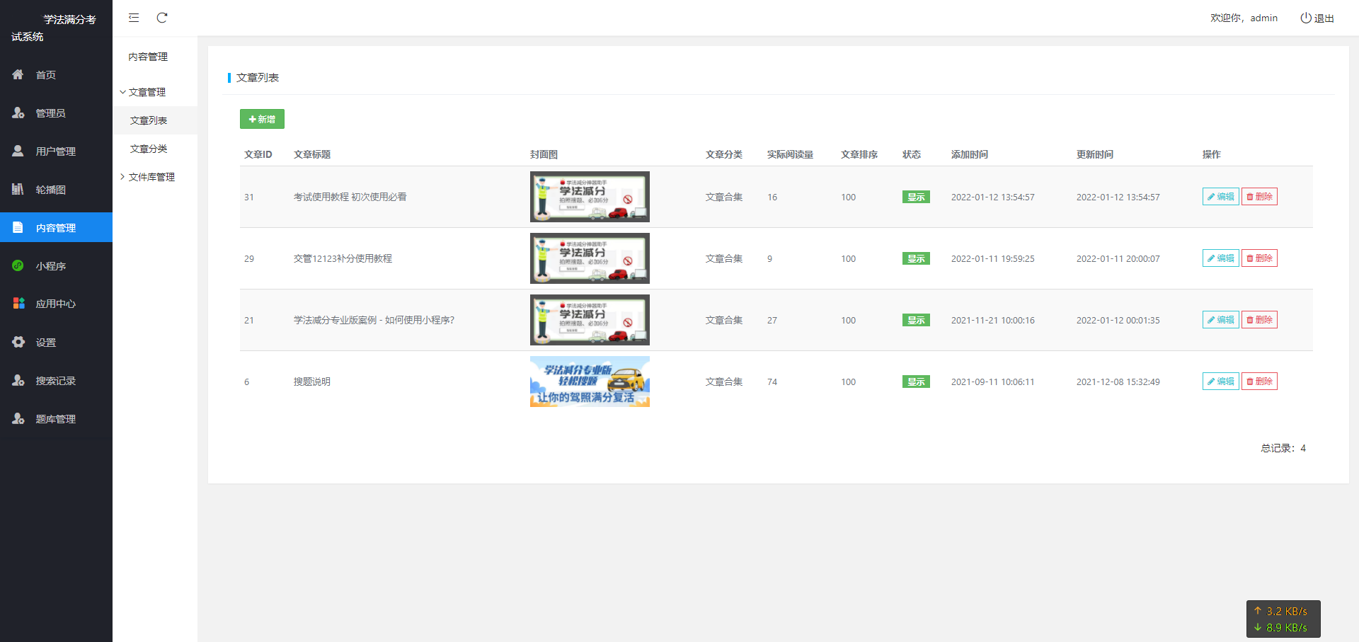The image size is (1359, 642).
Task: Expand the 文件库管理 submenu
Action: (151, 177)
